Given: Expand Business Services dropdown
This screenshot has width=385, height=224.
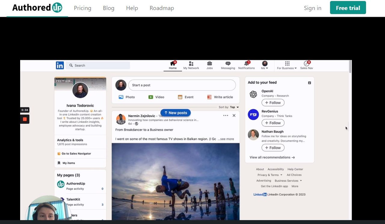Looking at the screenshot, I should tap(288, 181).
